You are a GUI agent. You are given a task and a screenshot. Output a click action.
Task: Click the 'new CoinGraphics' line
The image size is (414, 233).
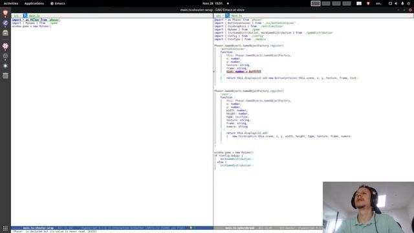coord(292,137)
